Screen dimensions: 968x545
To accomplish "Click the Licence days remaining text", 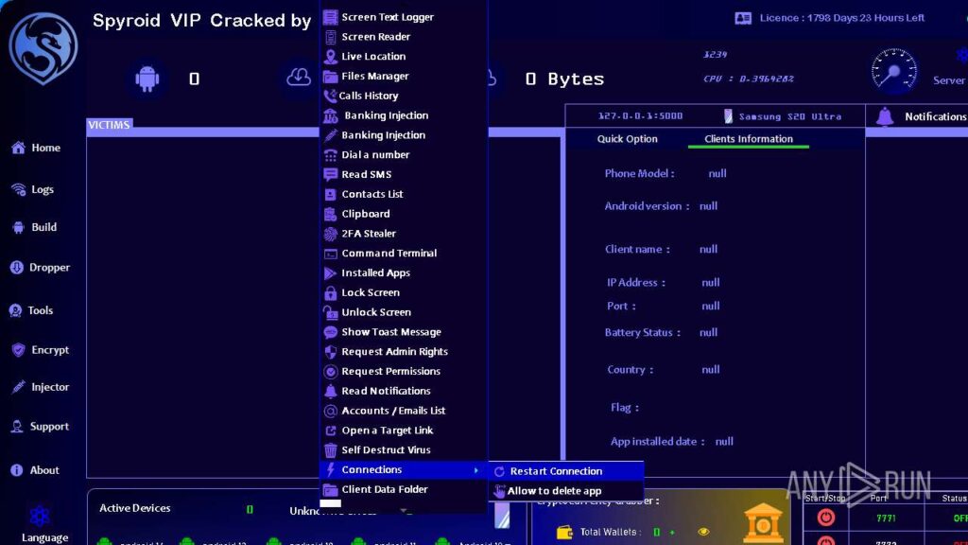I will [842, 18].
